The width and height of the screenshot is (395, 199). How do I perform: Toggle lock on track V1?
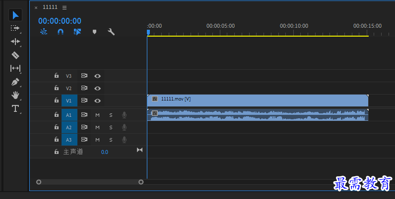[x=57, y=100]
